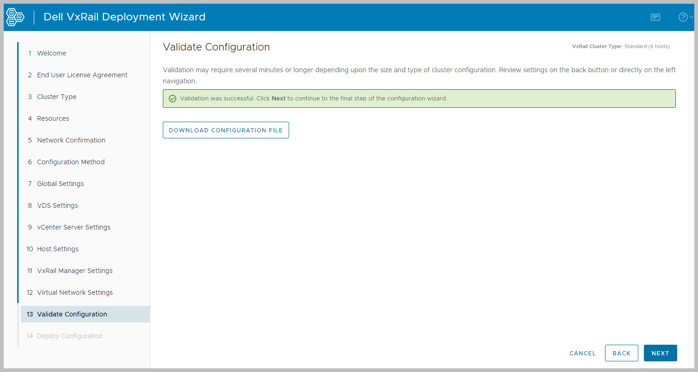Click the green success checkmark icon

point(173,99)
